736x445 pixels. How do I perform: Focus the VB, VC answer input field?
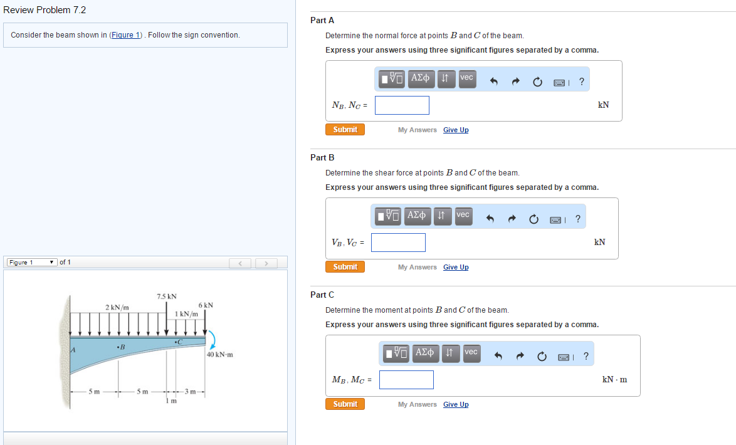[398, 243]
